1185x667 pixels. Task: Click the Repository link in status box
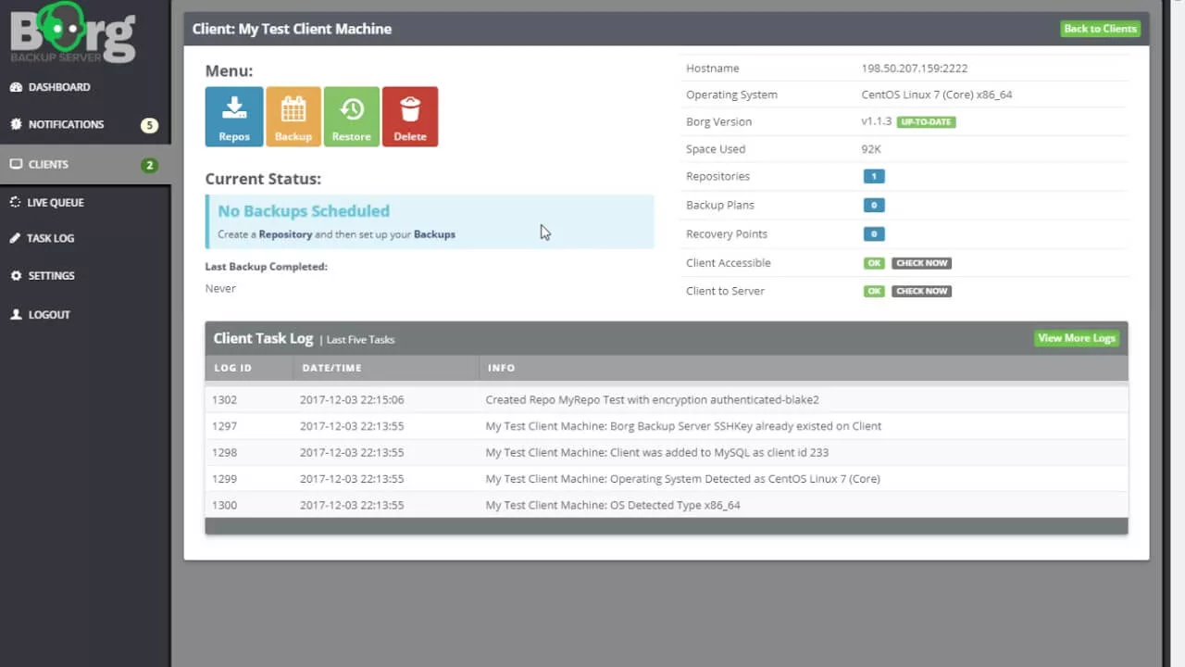point(285,234)
